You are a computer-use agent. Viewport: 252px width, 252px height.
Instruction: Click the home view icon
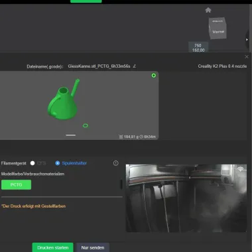[208, 10]
